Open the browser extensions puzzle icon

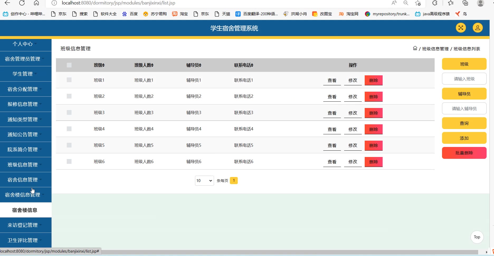435,3
